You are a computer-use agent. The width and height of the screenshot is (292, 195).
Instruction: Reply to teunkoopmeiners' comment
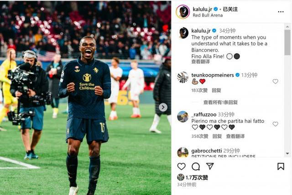pos(216,90)
